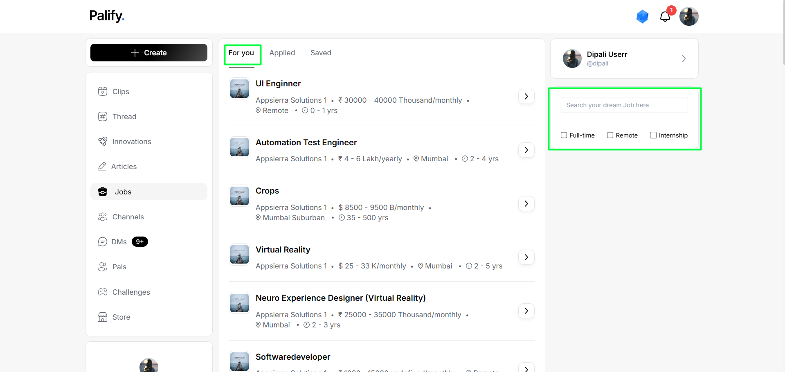Click the Virtual Reality job company logo

pos(239,255)
